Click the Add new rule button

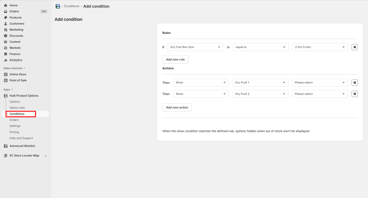[175, 59]
